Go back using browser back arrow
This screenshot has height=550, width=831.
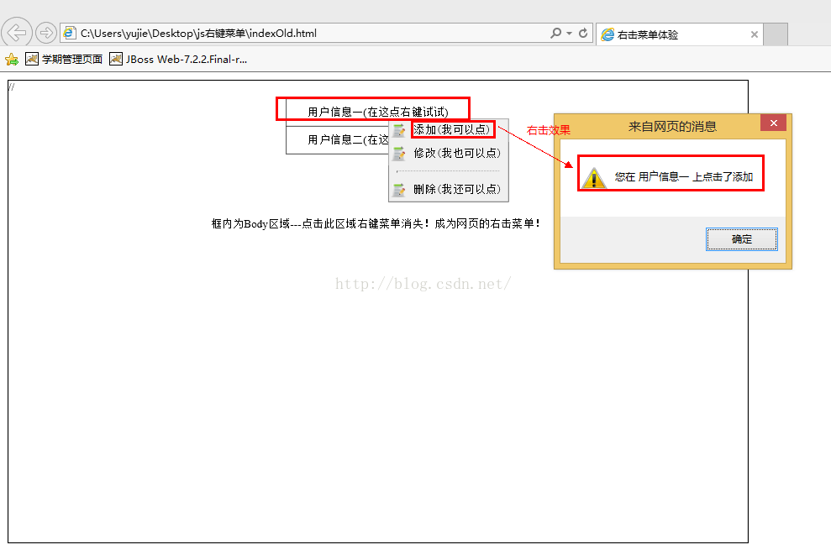pos(17,33)
